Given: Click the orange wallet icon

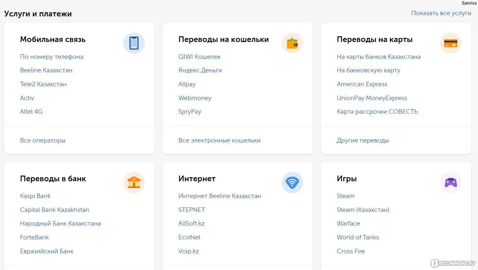Looking at the screenshot, I should click(x=292, y=43).
